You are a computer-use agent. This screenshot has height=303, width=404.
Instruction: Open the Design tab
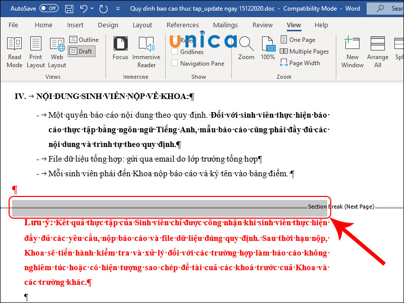[108, 25]
